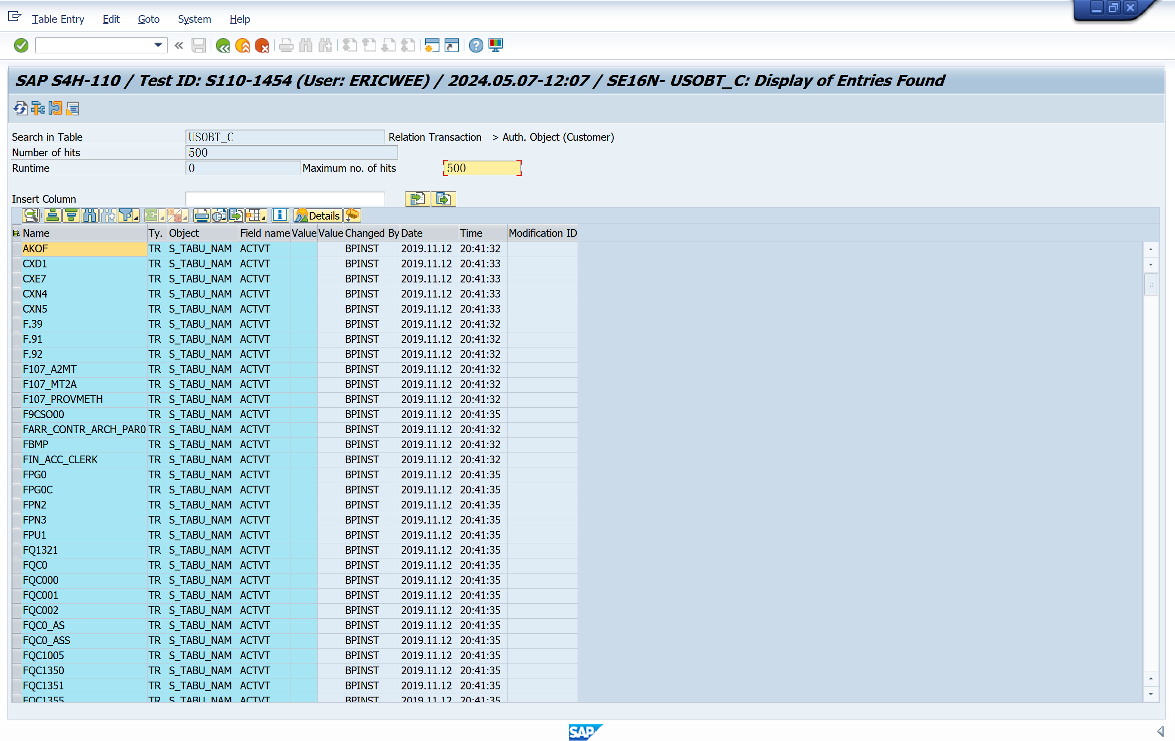This screenshot has width=1175, height=741.
Task: Click the red Cancel icon
Action: (x=262, y=46)
